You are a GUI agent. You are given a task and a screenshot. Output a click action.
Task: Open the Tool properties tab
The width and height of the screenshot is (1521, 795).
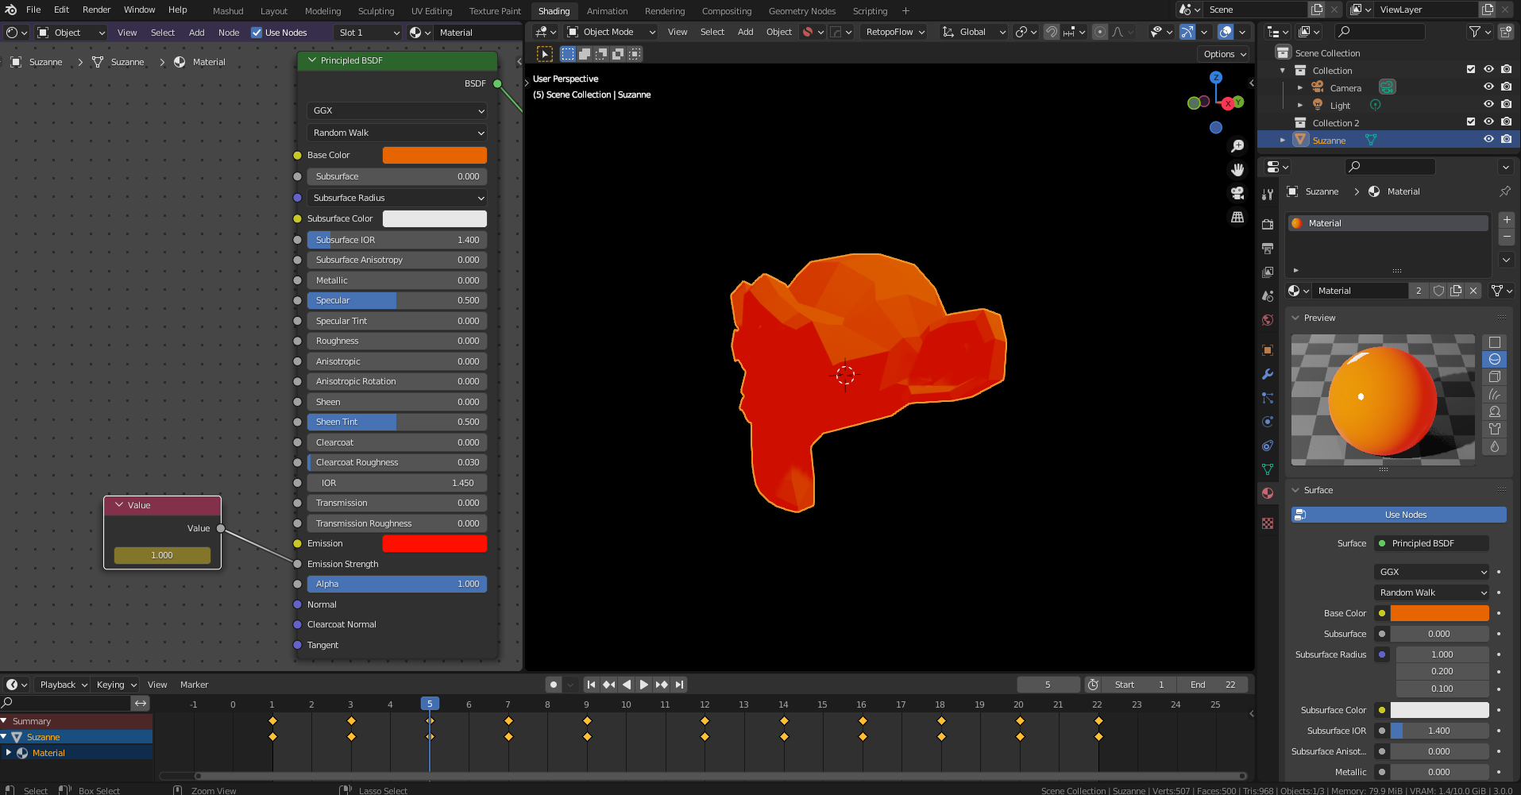click(1268, 195)
